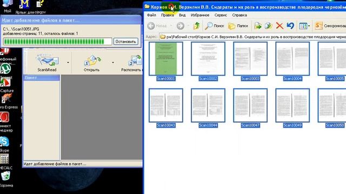Viewport: 346px width, 194px height.
Task: Open the Forward history dropdown arrow
Action: 188,26
